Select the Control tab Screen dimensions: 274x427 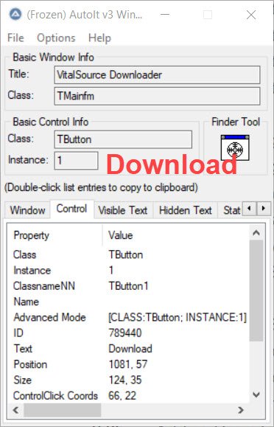pos(72,209)
